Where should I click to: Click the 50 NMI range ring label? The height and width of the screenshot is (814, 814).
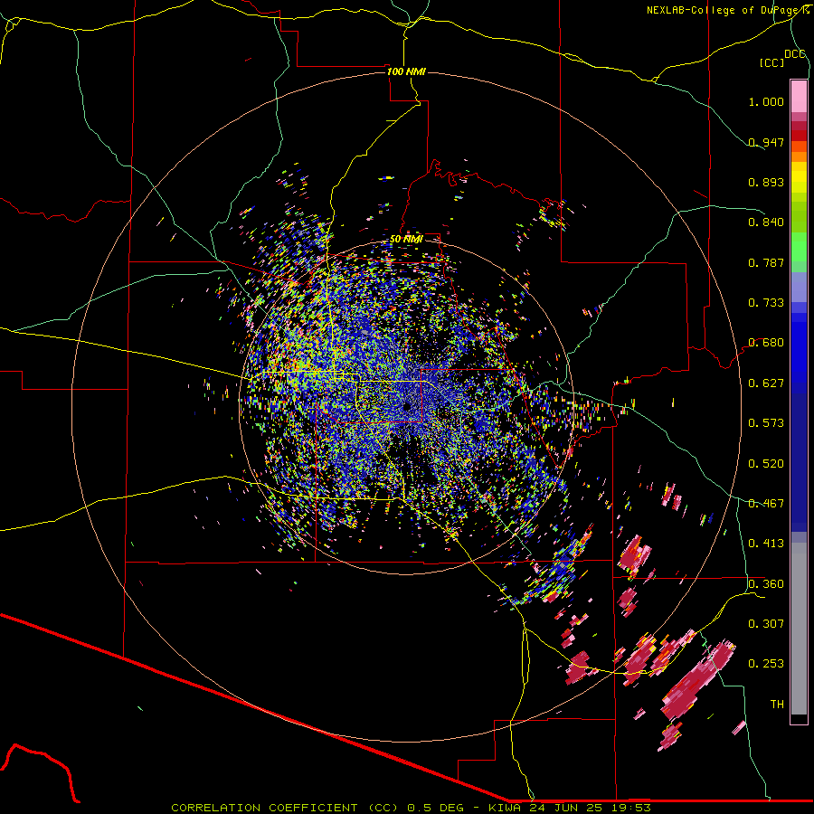(x=406, y=239)
